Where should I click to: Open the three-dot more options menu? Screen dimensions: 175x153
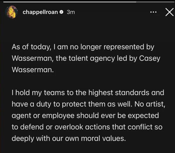coord(153,12)
